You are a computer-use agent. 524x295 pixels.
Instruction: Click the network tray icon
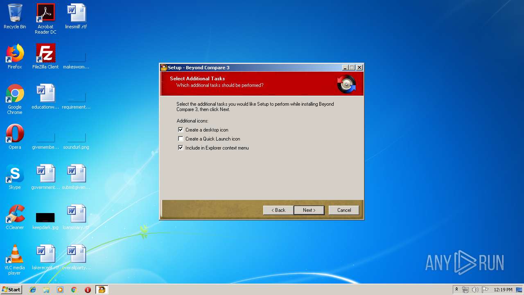point(465,290)
